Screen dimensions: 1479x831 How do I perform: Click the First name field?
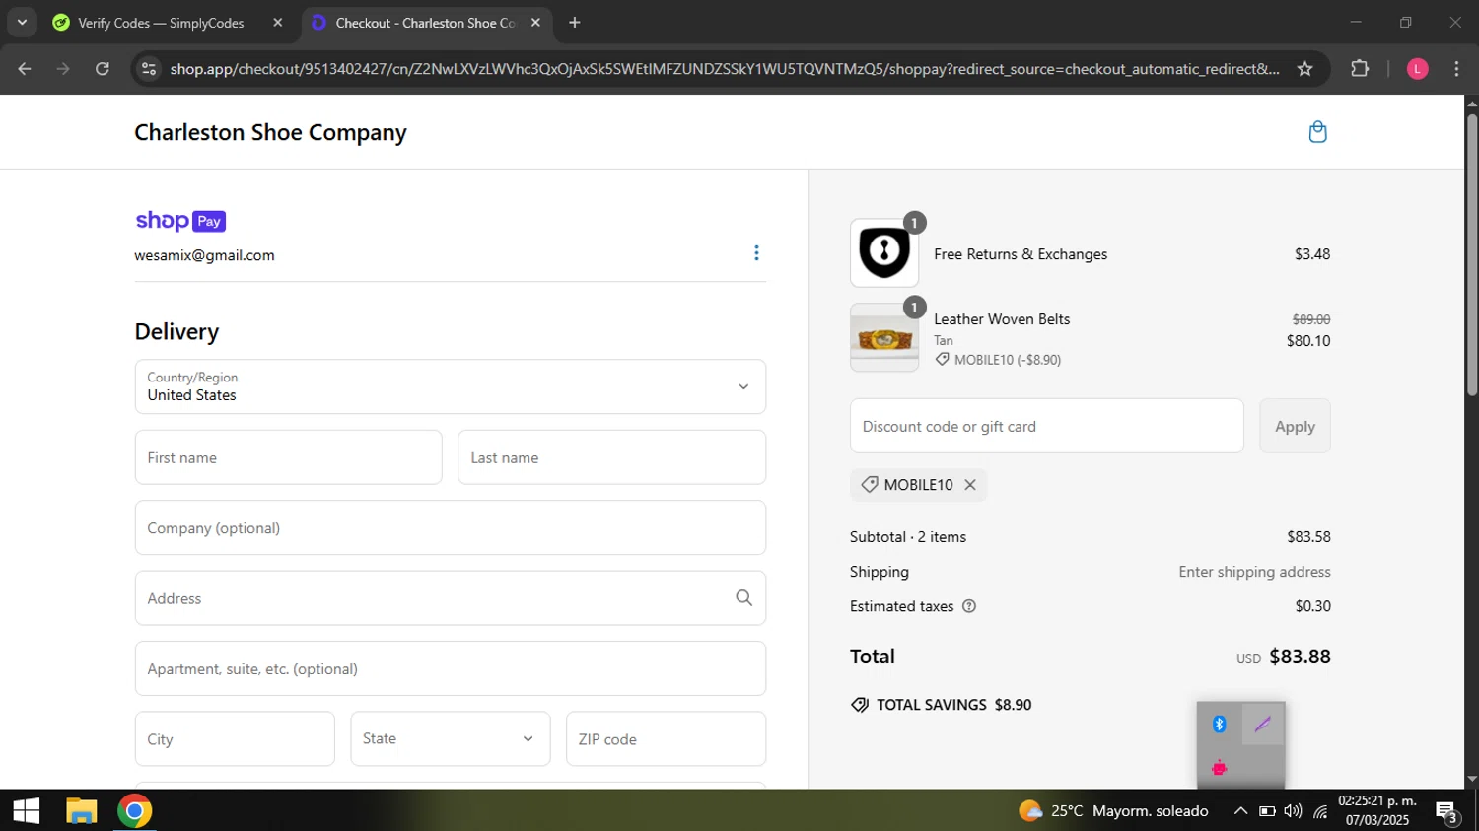tap(288, 457)
